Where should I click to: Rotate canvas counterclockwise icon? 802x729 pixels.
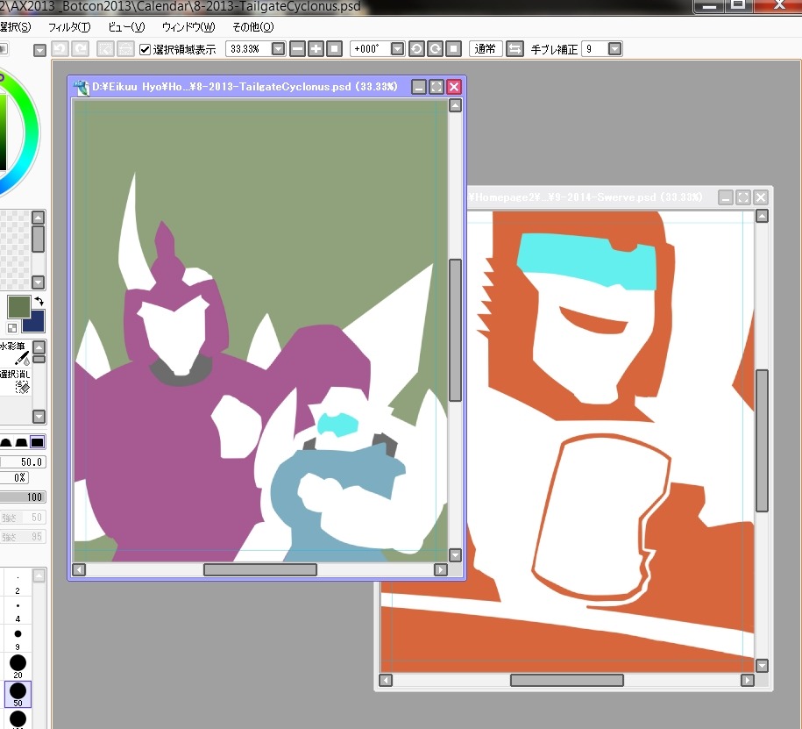tap(416, 49)
